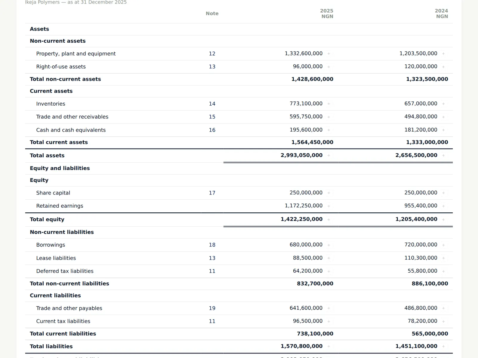Click plus icon beside 2024 Lease liabilities value
The height and width of the screenshot is (358, 478).
pyautogui.click(x=443, y=258)
